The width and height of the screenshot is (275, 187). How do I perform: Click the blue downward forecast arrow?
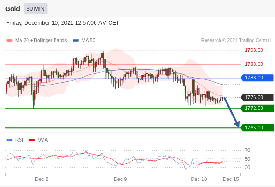point(231,112)
